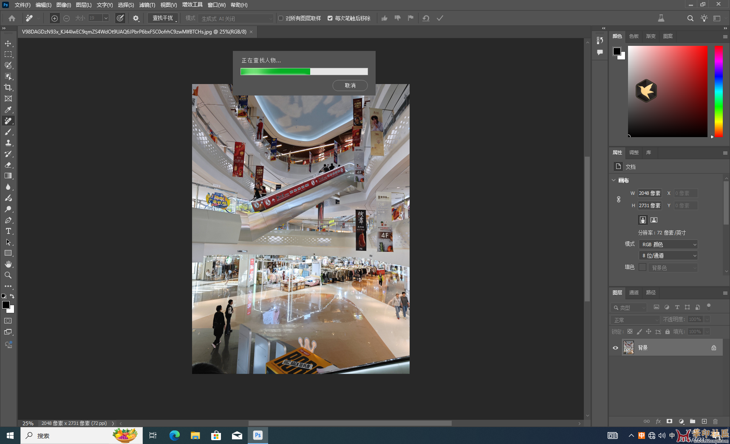Close the open document tab
This screenshot has height=444, width=730.
(251, 32)
